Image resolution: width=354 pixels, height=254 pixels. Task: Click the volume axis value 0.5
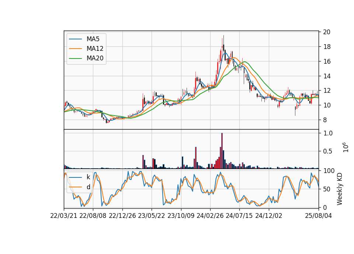(328, 151)
